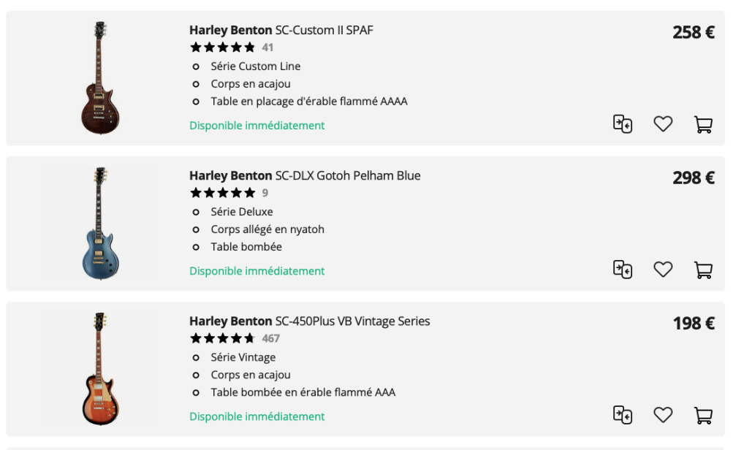744x450 pixels.
Task: Open Harley Benton SC-Custom II SPAF product page
Action: point(281,30)
